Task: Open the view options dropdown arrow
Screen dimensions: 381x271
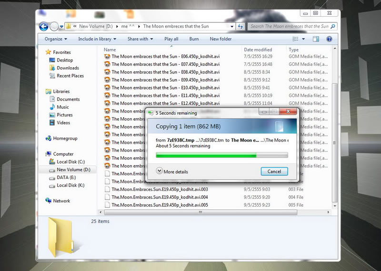Action: pos(303,39)
